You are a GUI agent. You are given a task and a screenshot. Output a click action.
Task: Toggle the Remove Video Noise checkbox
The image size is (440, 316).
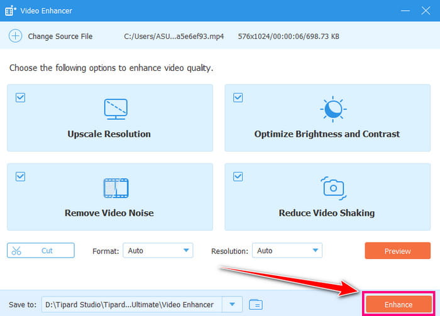click(x=20, y=177)
